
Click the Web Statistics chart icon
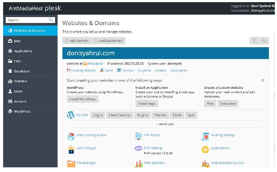[x=138, y=164]
